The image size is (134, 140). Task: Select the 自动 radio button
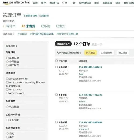click(7, 134)
